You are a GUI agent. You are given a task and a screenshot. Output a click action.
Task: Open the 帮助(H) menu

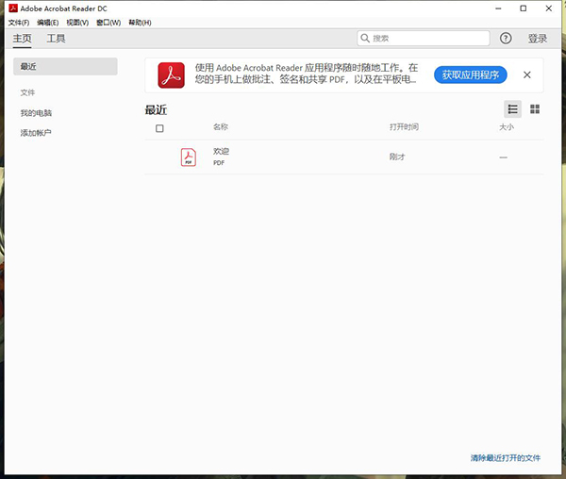tap(139, 22)
